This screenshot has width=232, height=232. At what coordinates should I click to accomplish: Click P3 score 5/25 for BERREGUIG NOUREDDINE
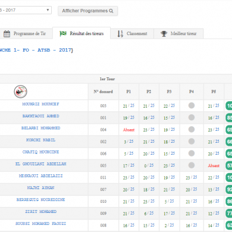tap(169, 202)
